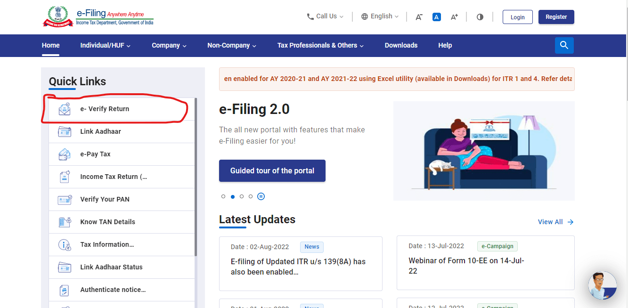
Task: Select the third carousel slide dot
Action: pos(242,196)
